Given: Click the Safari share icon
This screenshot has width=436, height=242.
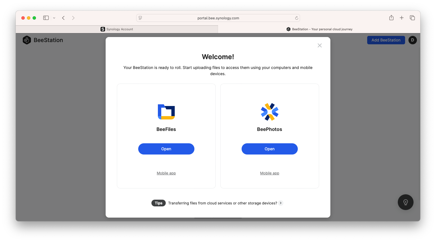Looking at the screenshot, I should tap(391, 18).
